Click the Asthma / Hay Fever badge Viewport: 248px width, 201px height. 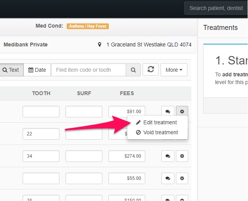(88, 26)
